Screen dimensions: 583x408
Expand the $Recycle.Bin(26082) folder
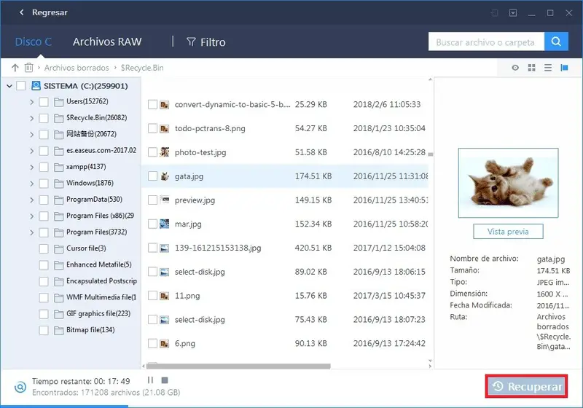[x=31, y=118]
